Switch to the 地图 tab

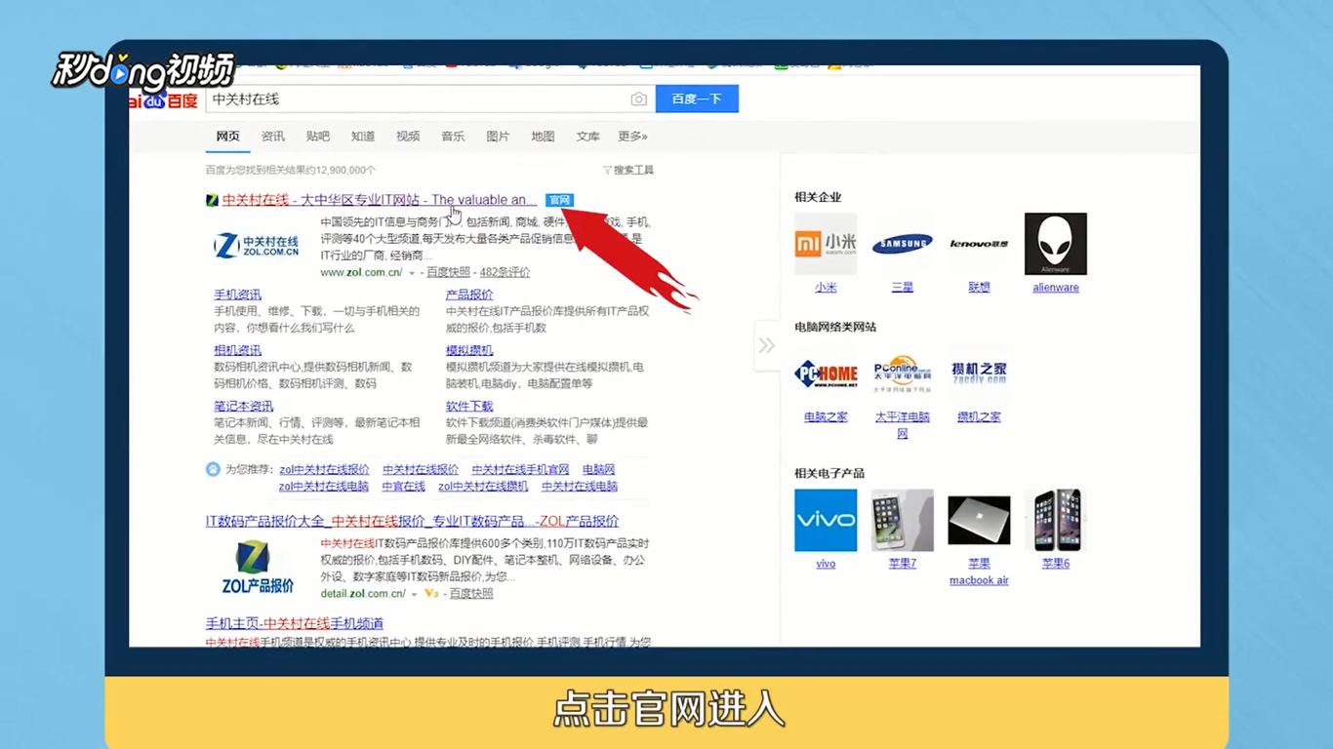[x=543, y=137]
